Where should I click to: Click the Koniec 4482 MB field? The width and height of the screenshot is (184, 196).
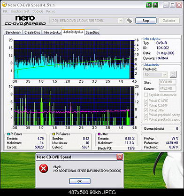point(167,88)
